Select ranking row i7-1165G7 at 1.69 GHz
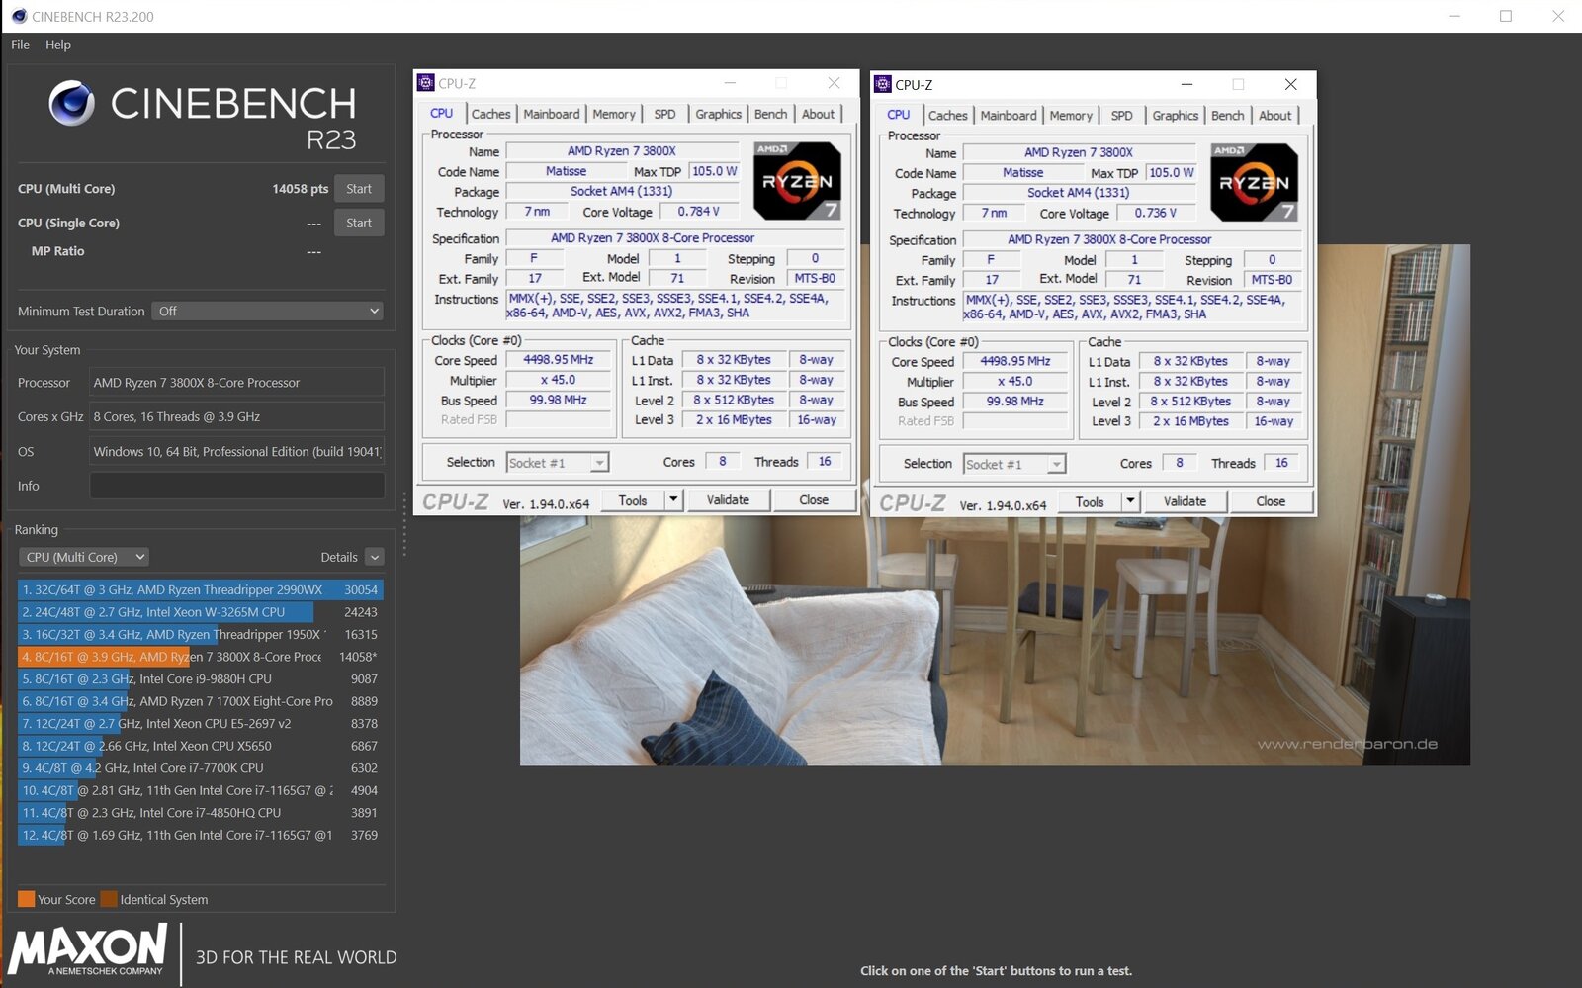This screenshot has width=1582, height=988. (201, 835)
